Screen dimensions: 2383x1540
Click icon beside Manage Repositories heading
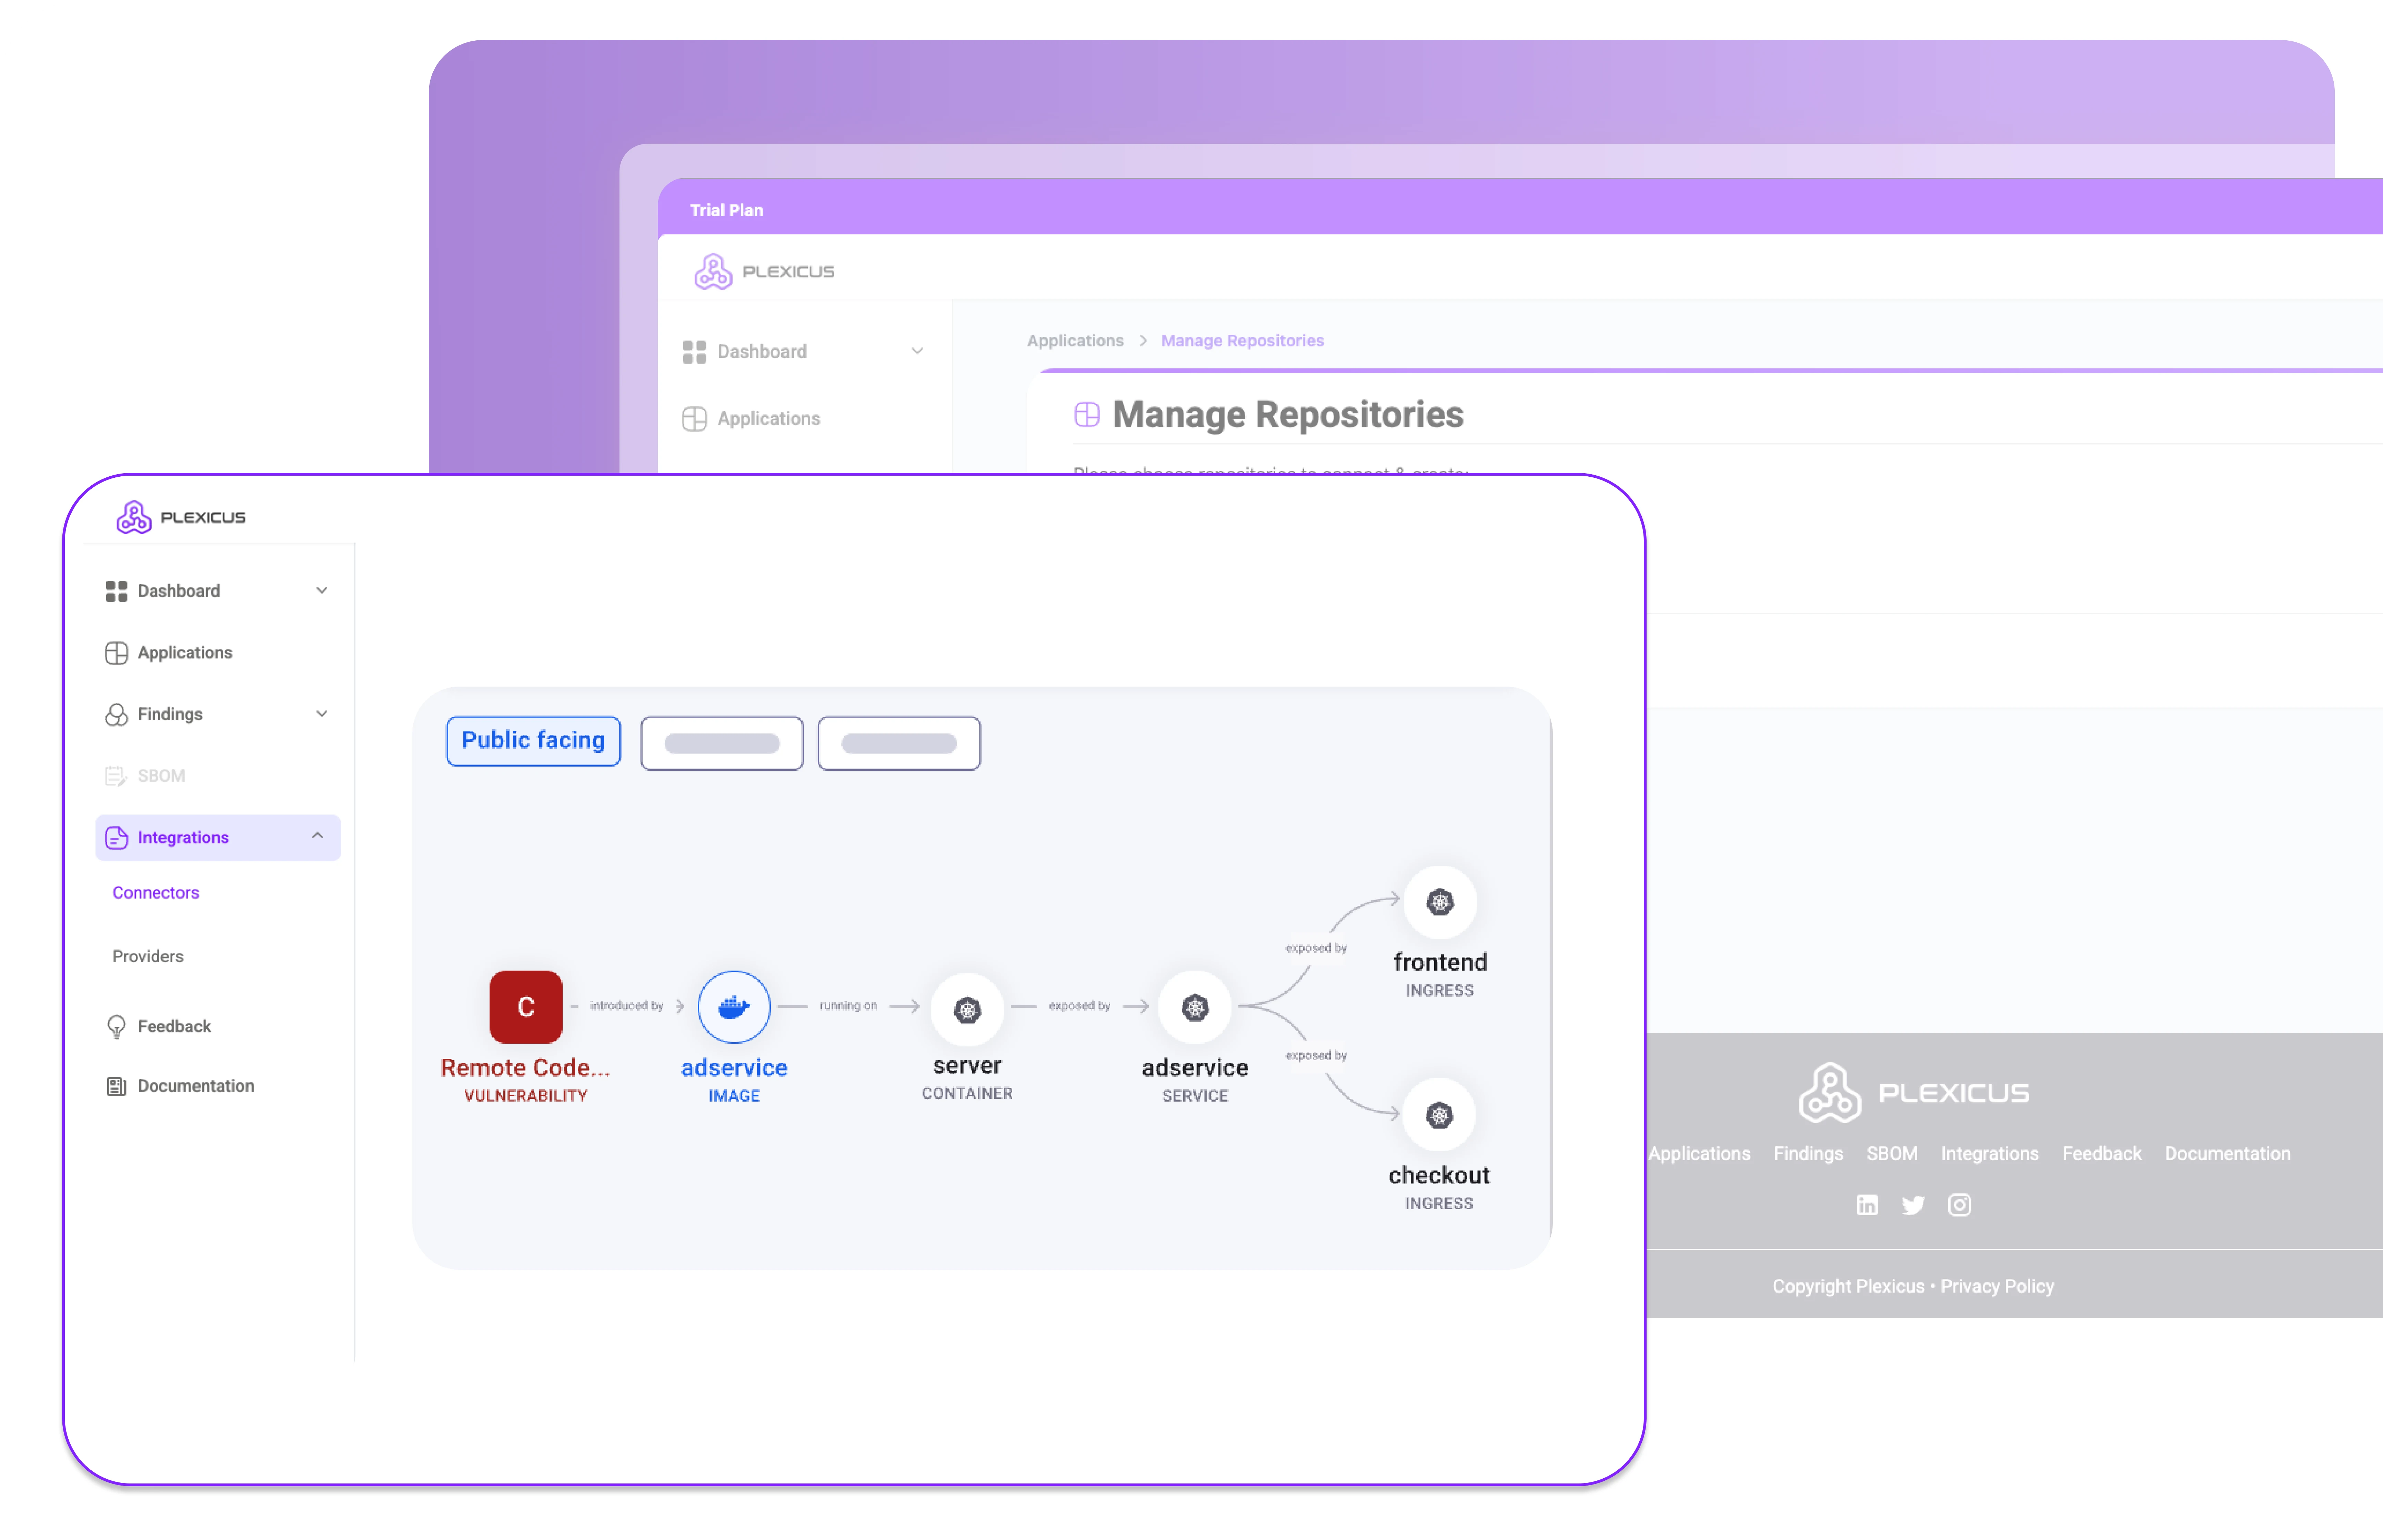(x=1087, y=415)
